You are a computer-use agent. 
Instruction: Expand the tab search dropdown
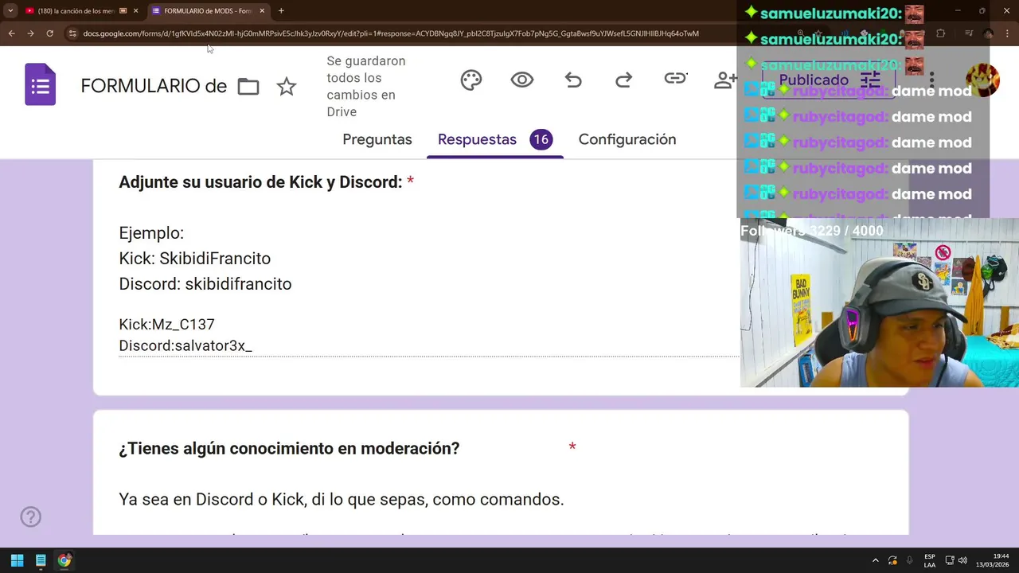pyautogui.click(x=10, y=11)
